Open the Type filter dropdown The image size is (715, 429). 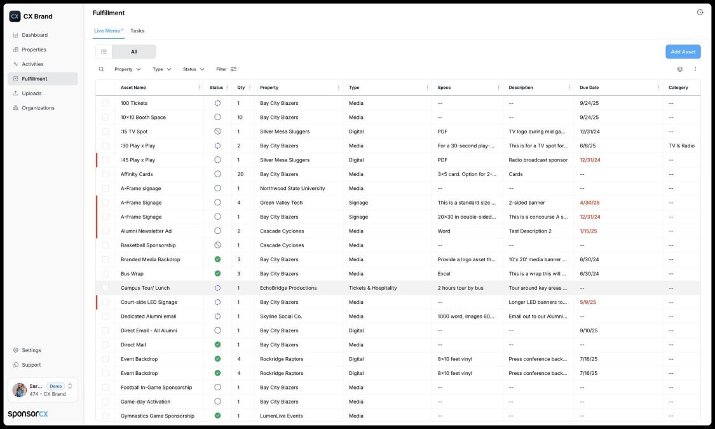click(162, 69)
